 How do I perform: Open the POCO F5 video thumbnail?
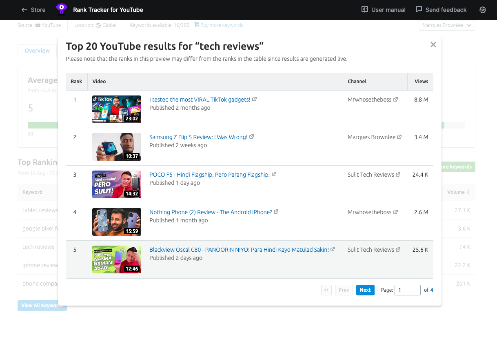click(117, 184)
